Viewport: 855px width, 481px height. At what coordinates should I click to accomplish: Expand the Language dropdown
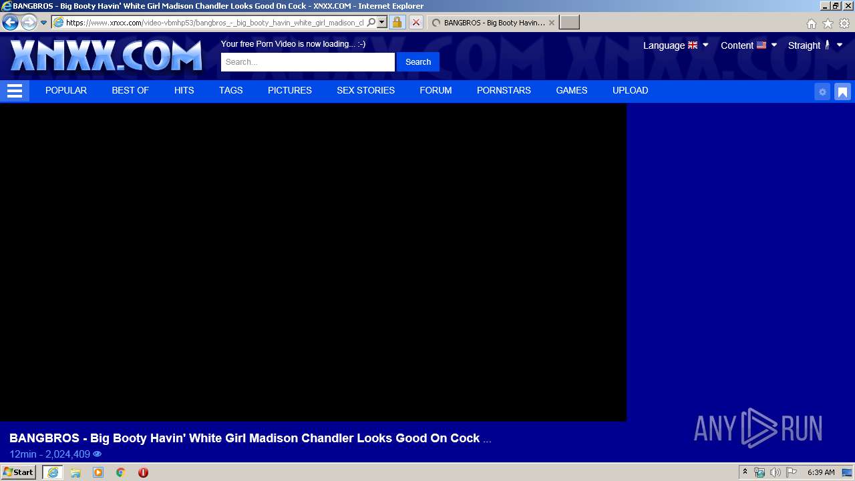[x=705, y=45]
